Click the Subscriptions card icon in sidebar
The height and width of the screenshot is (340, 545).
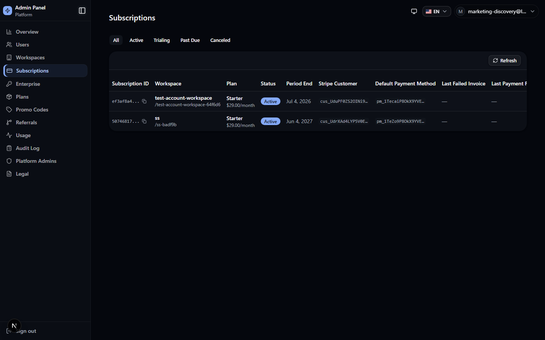(x=9, y=71)
